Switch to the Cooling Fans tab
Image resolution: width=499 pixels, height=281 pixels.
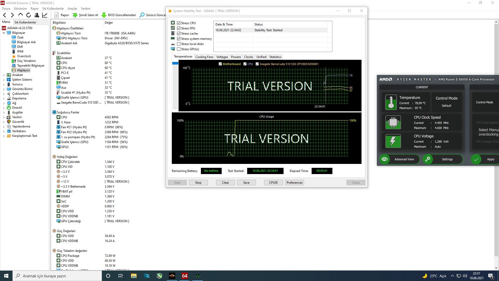coord(204,57)
